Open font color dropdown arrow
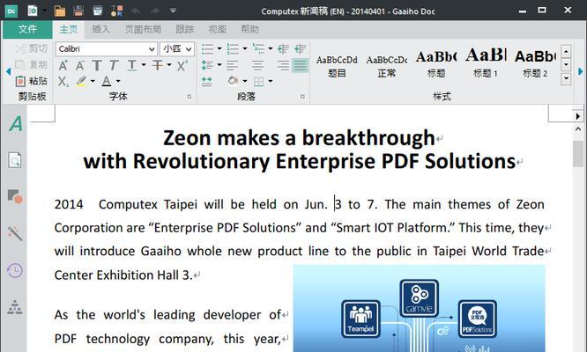This screenshot has height=352, width=587. tap(118, 81)
